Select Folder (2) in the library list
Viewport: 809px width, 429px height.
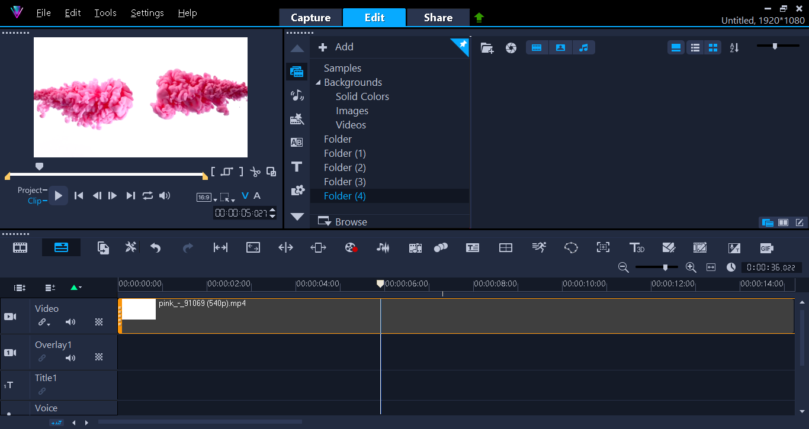point(345,167)
